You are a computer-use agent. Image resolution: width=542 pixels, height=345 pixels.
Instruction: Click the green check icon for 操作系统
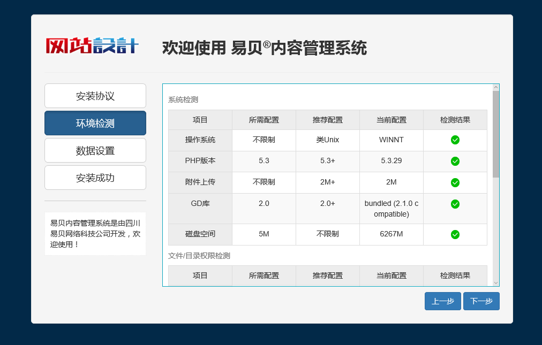(455, 140)
